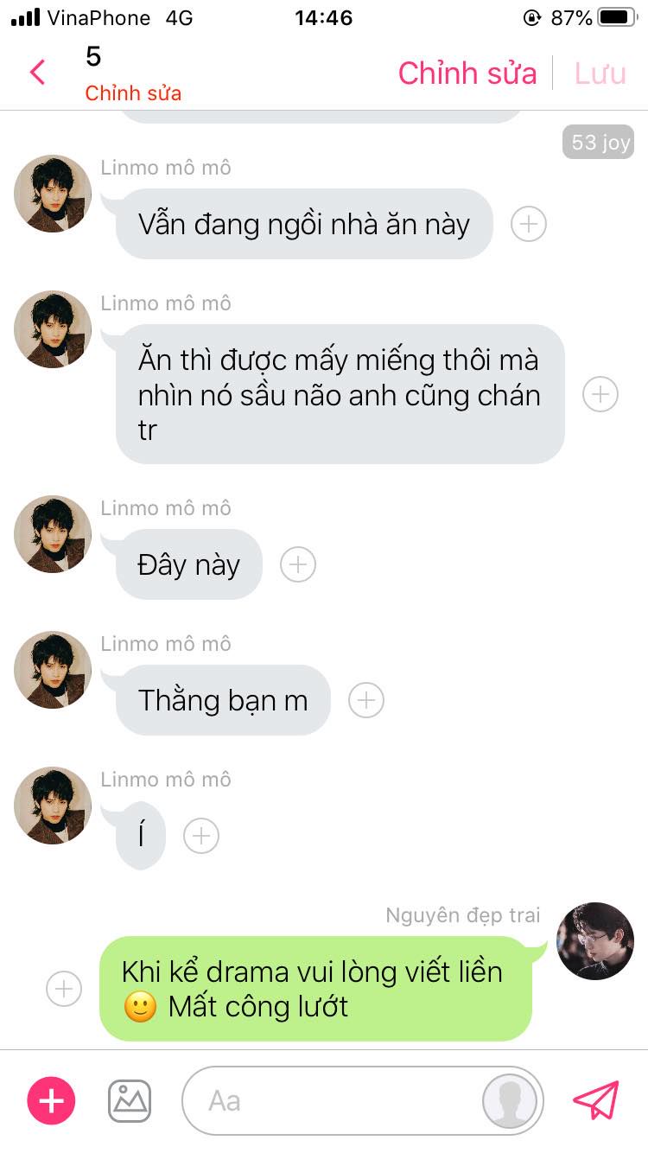
Task: Tap character avatar selector in message field
Action: (509, 1100)
